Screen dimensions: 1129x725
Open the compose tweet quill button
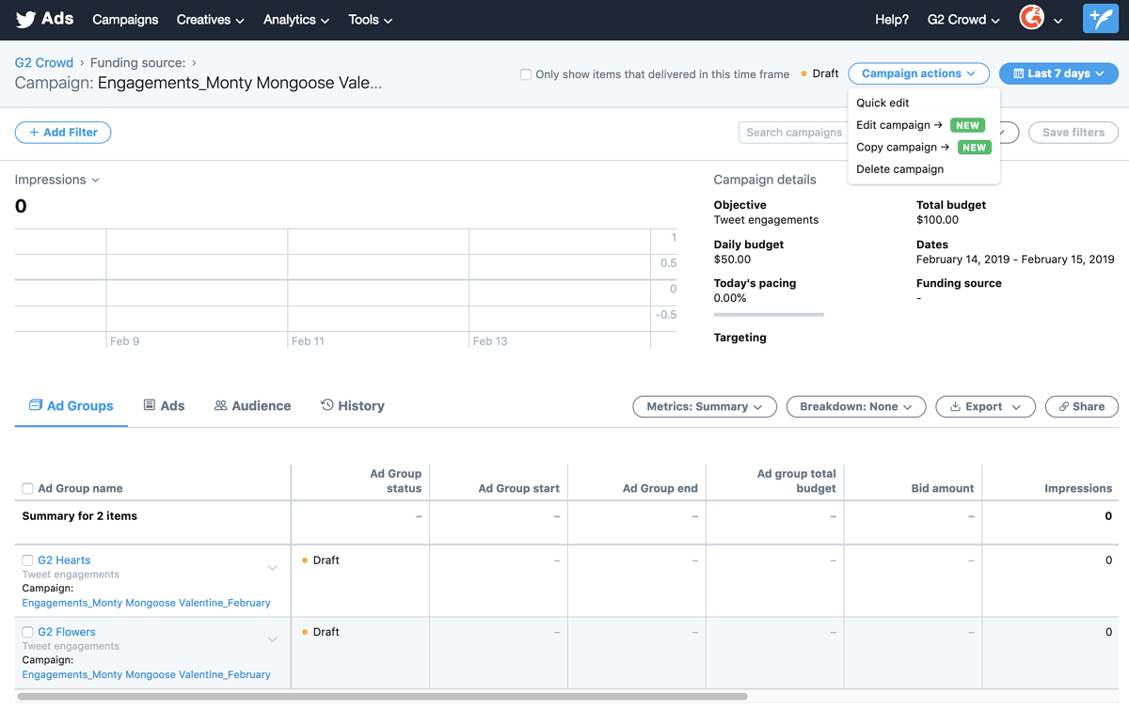[1100, 20]
